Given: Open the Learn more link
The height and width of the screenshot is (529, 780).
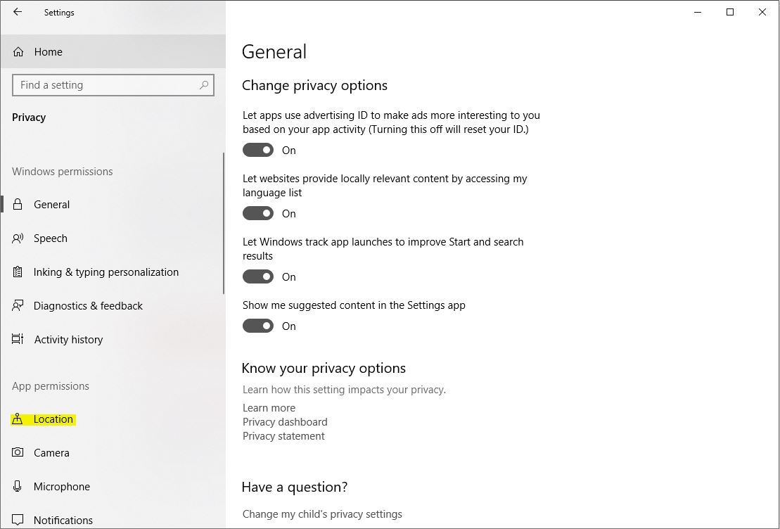Looking at the screenshot, I should pos(269,408).
